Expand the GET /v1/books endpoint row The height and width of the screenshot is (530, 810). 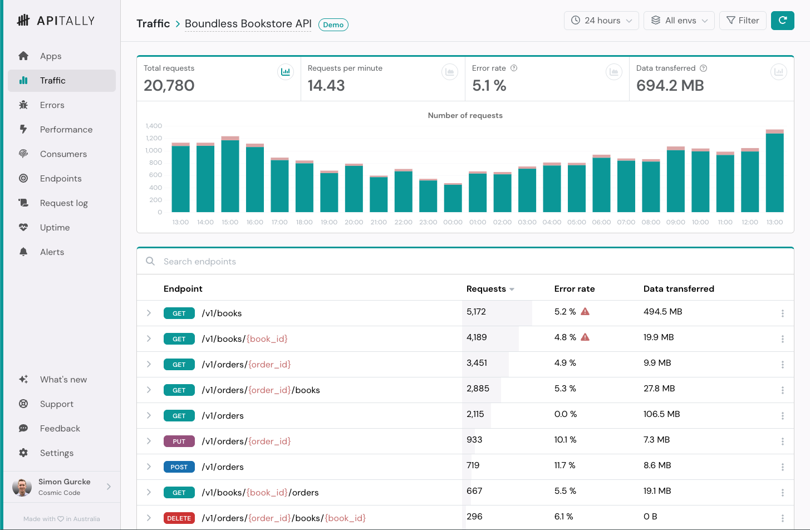point(149,313)
